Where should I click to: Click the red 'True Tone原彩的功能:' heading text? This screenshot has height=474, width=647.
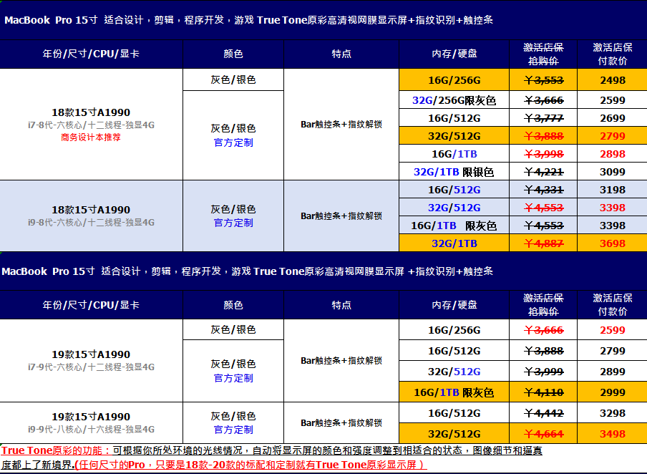[56, 450]
